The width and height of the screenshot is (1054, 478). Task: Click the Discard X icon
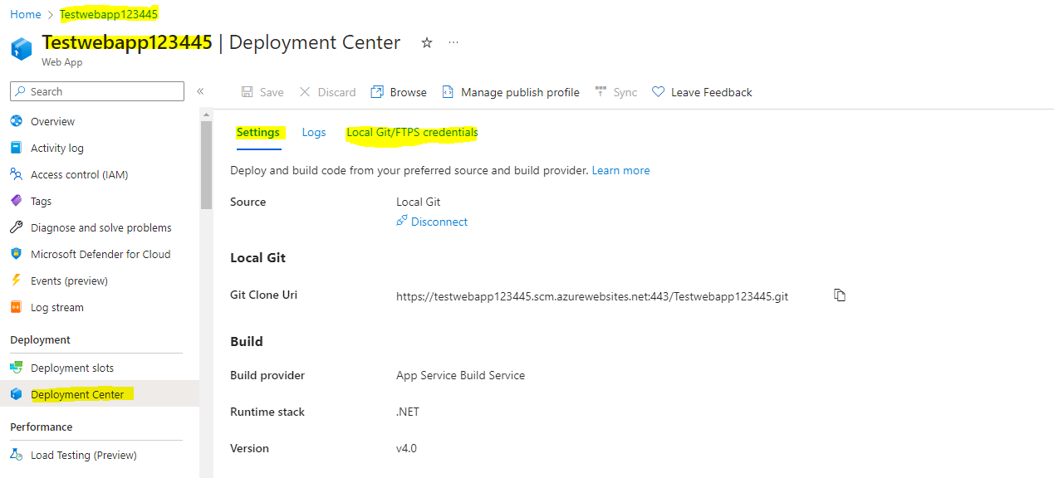(x=305, y=92)
